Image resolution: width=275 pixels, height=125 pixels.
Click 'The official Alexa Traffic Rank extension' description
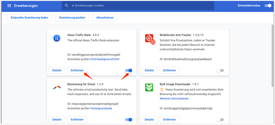[93, 40]
